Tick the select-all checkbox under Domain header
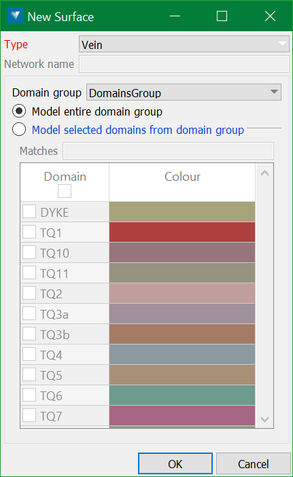The width and height of the screenshot is (293, 477). point(65,191)
